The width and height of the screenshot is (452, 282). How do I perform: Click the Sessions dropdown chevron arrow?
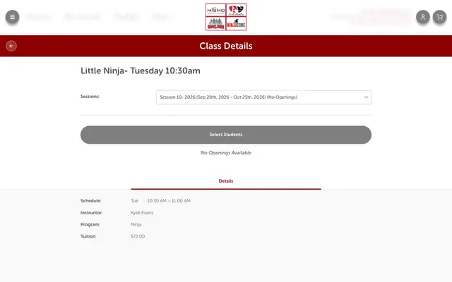(366, 97)
